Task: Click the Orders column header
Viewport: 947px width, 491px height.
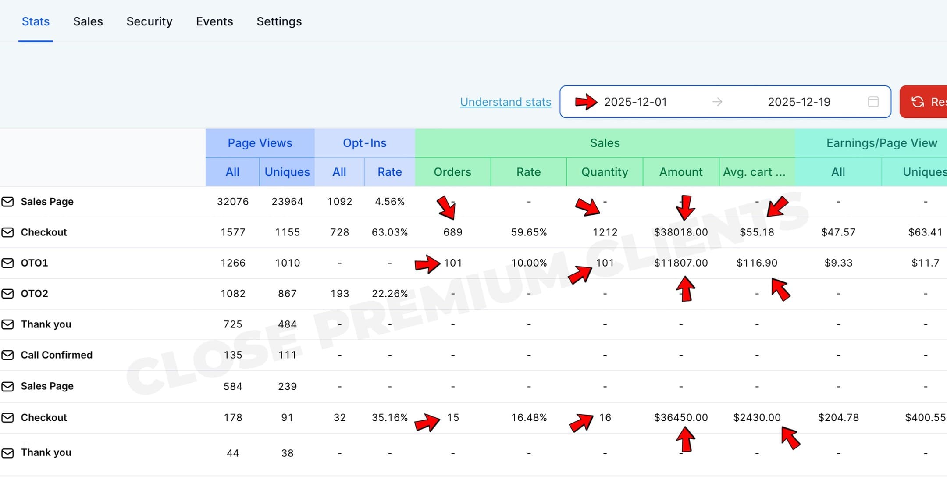Action: click(452, 172)
